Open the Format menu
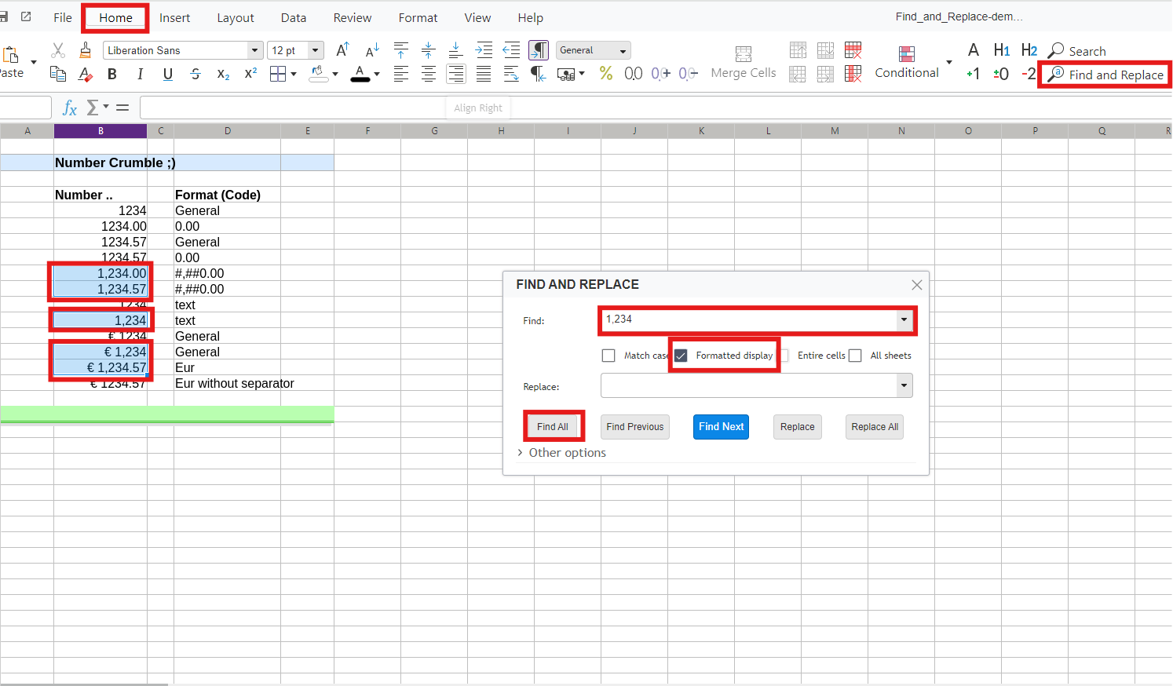The width and height of the screenshot is (1173, 686). [418, 17]
